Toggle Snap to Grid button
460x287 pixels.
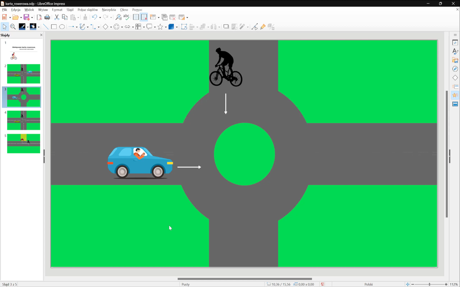pyautogui.click(x=144, y=17)
